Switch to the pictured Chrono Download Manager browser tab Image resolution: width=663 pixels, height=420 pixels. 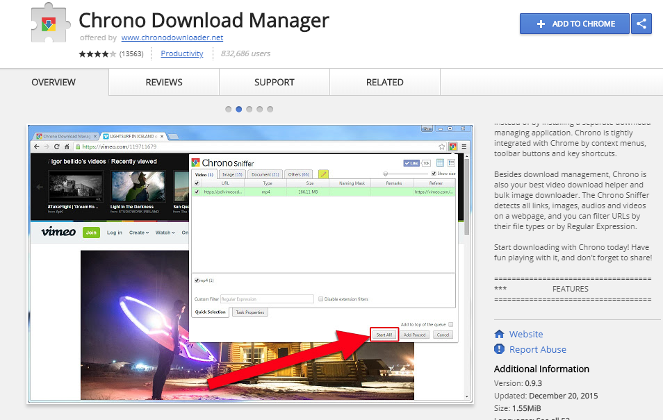(66, 136)
